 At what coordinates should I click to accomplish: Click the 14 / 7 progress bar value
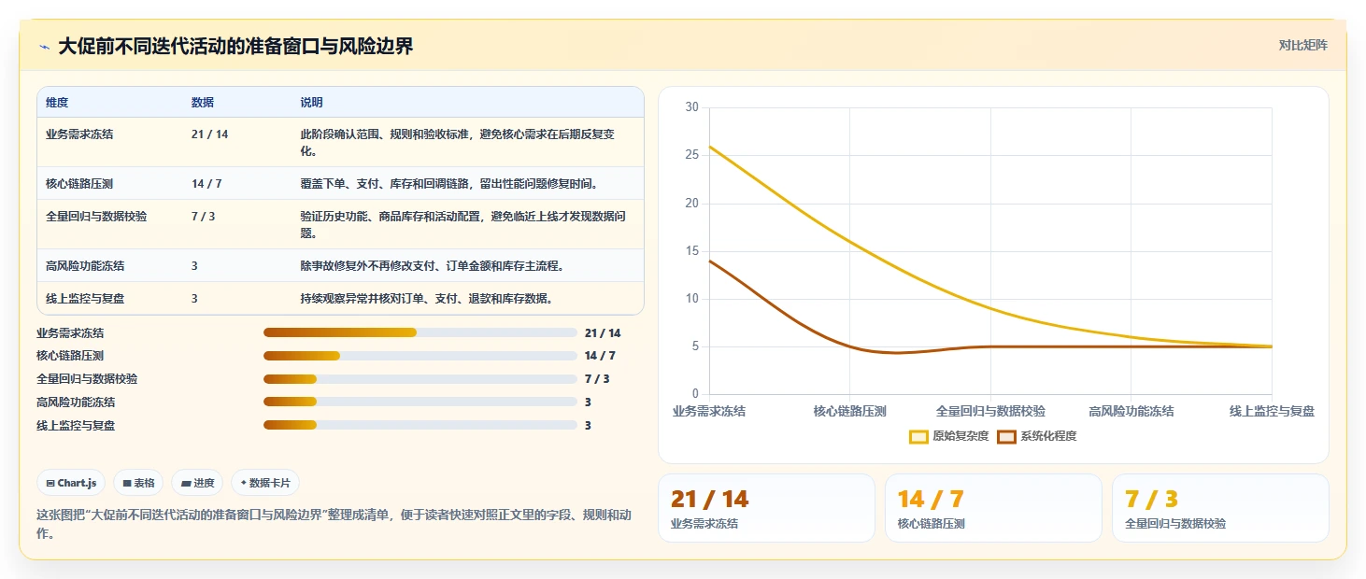[x=600, y=356]
